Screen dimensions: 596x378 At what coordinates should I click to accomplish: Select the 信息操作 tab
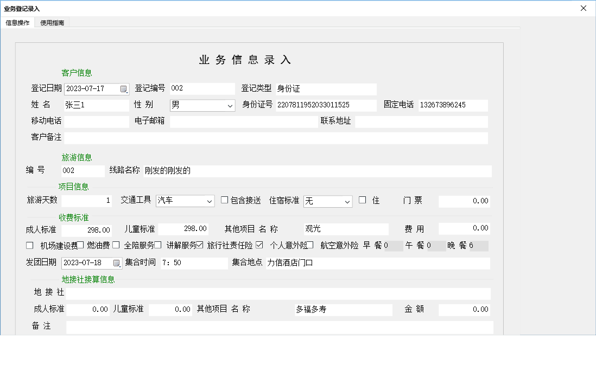coord(19,22)
